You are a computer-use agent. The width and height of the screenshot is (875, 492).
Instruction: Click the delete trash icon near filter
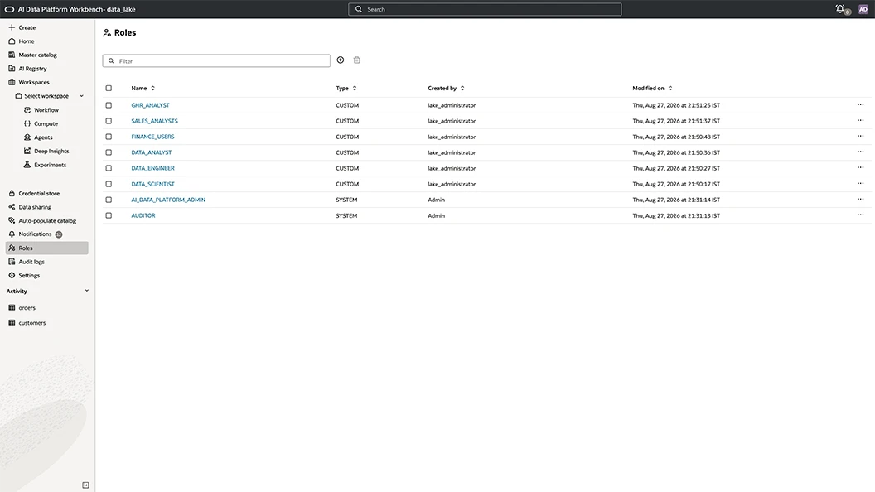[x=356, y=60]
